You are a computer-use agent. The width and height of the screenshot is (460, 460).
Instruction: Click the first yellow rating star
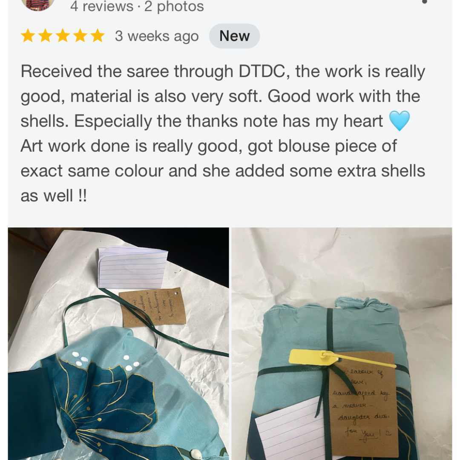pos(28,36)
